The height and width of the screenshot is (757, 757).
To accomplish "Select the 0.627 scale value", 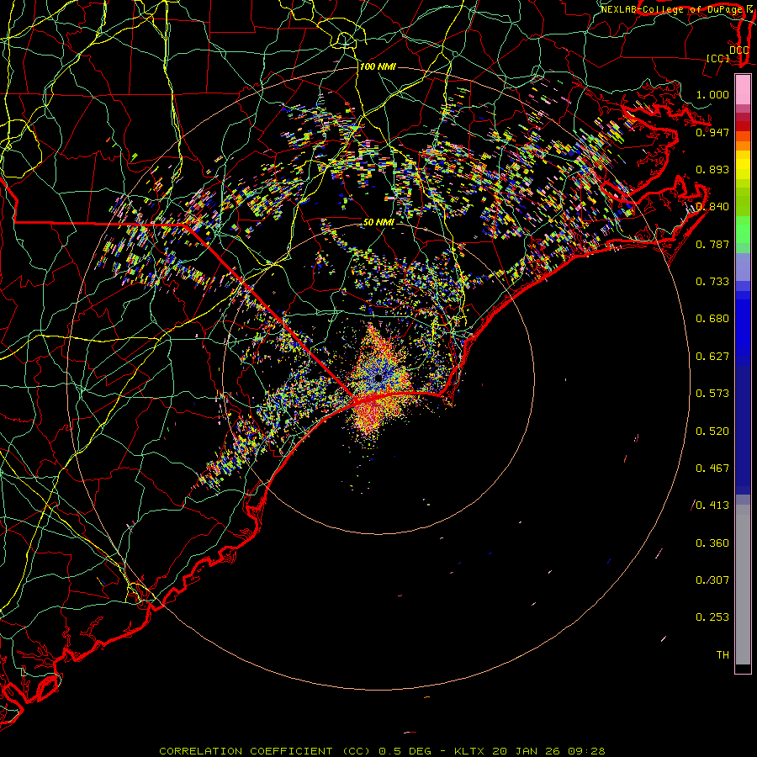I will 712,357.
